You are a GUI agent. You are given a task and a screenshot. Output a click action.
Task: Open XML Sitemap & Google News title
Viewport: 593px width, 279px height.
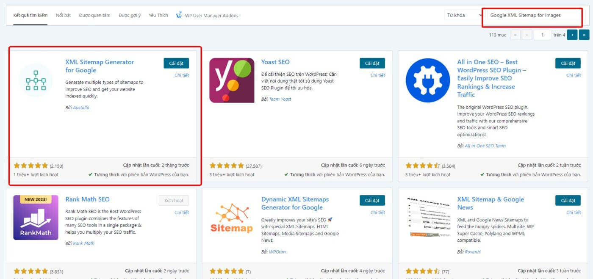(x=490, y=203)
